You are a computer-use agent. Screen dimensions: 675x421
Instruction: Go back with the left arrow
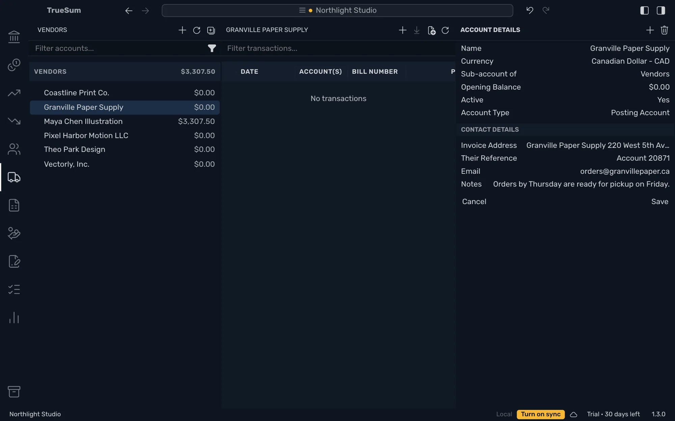129,11
